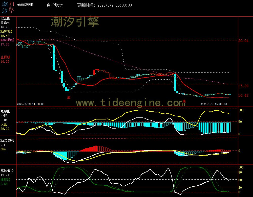This screenshot has width=253, height=197.
Task: Click the 20 axis label of the 高抛低吸 panel
Action: coord(240,187)
